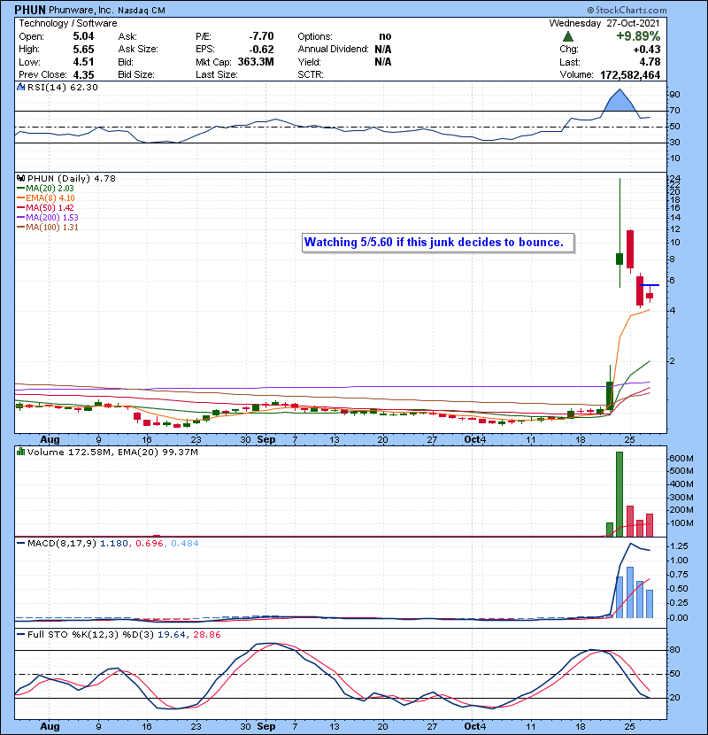This screenshot has width=708, height=735.
Task: Click the Phunware, Inc. company name
Action: [x=81, y=10]
